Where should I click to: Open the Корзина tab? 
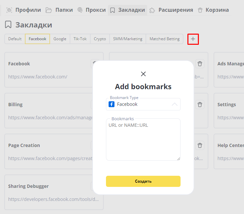click(213, 10)
